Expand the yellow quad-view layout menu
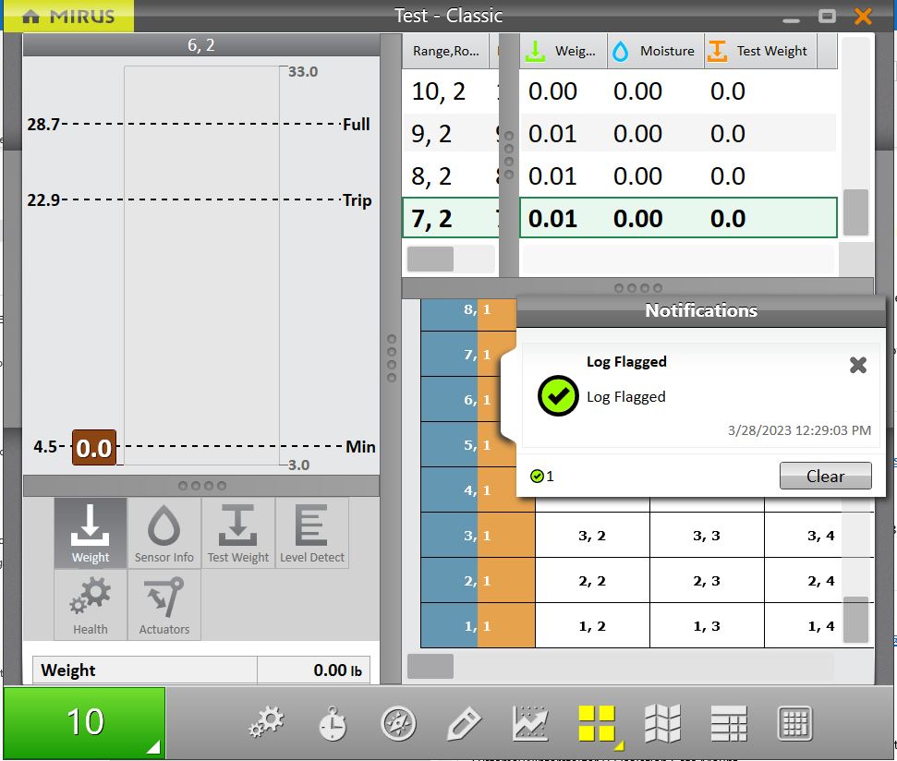Image resolution: width=897 pixels, height=761 pixels. [x=598, y=724]
